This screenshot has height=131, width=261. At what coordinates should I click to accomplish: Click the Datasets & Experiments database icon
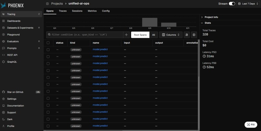tap(4, 28)
